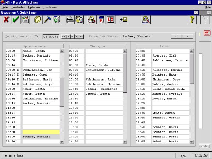Image resolution: width=212 pixels, height=159 pixels.
Task: Open the calendar 12 view icon
Action: pos(111,20)
